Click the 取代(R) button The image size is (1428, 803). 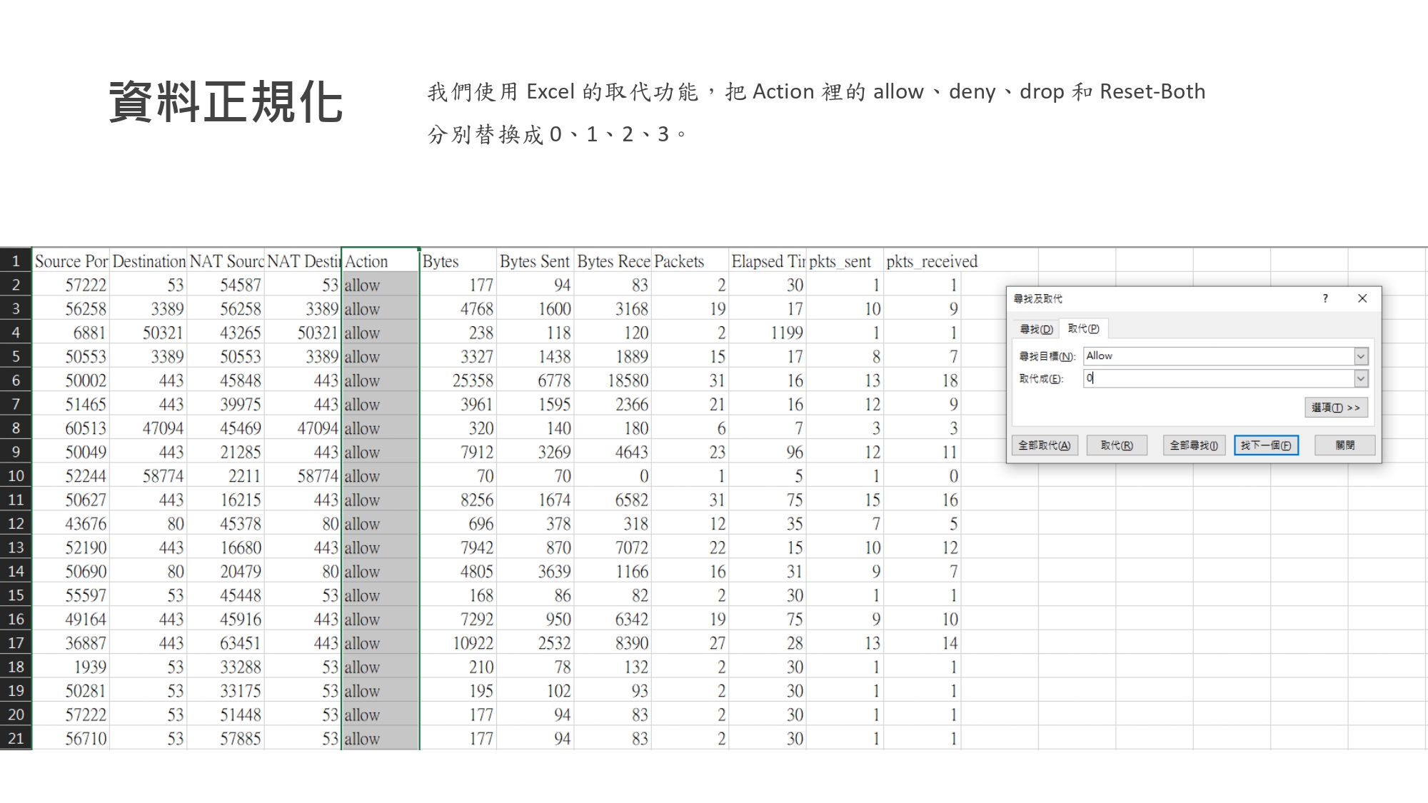1117,445
